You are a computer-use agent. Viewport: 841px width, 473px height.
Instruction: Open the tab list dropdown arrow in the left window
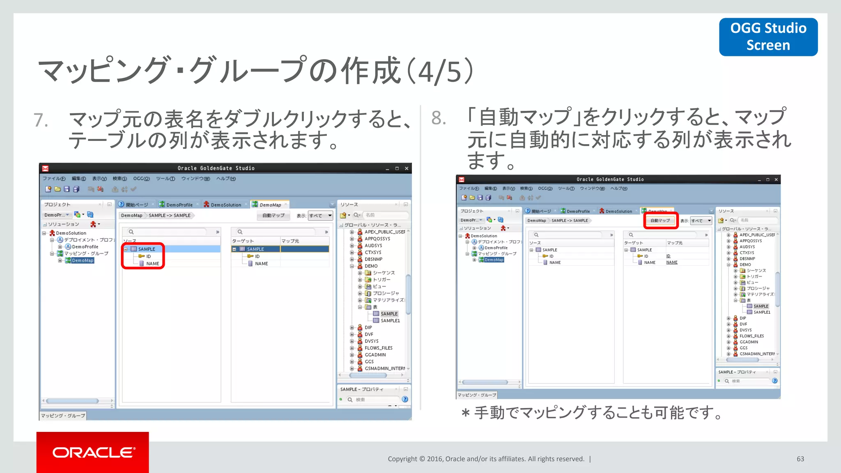332,205
